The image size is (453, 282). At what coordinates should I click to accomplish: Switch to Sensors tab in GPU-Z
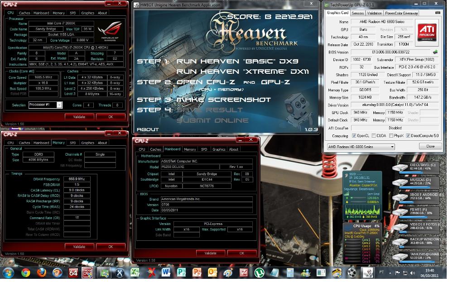tap(357, 13)
